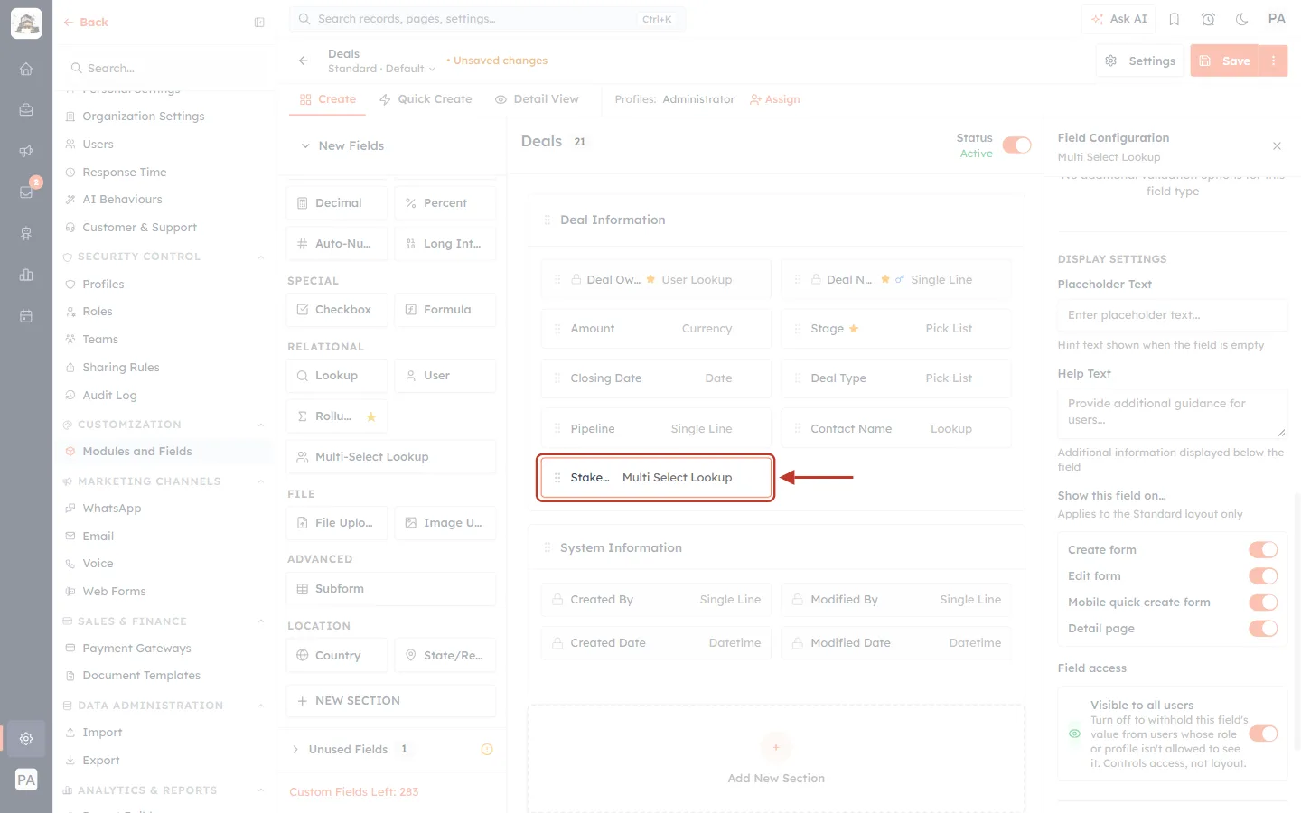Open the reminders alarm clock icon
The height and width of the screenshot is (813, 1301).
point(1208,19)
